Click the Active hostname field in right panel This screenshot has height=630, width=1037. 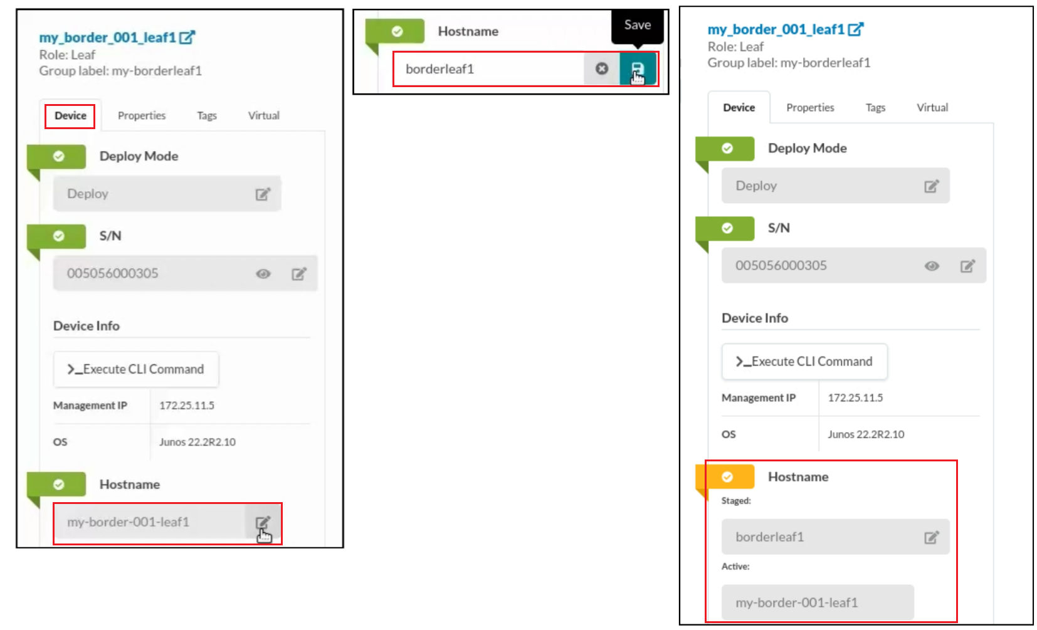(x=817, y=602)
